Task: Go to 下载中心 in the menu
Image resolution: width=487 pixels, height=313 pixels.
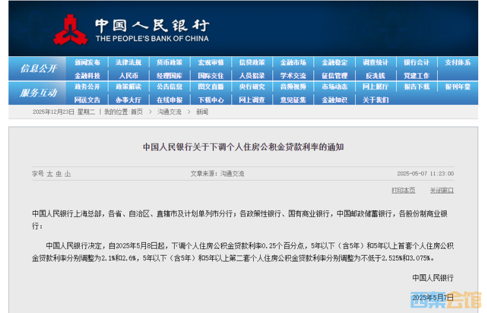Action: coord(211,100)
